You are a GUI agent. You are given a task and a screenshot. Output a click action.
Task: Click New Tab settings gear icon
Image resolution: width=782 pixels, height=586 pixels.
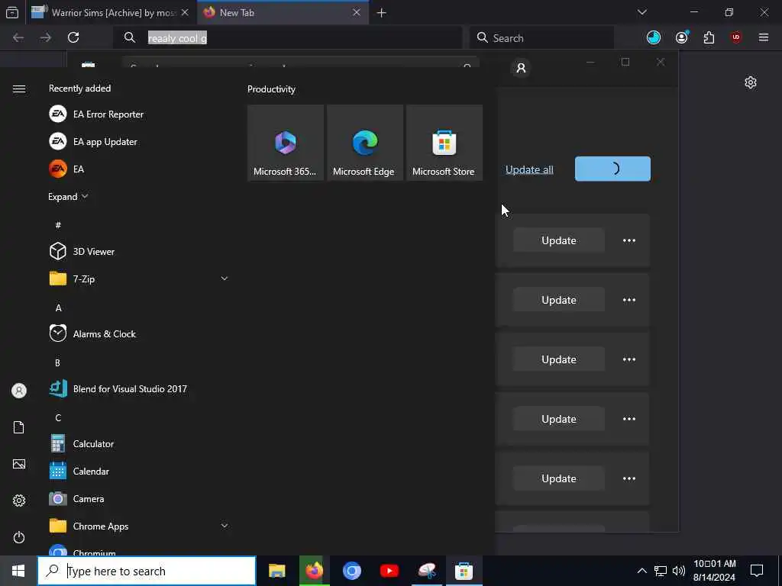pyautogui.click(x=751, y=82)
